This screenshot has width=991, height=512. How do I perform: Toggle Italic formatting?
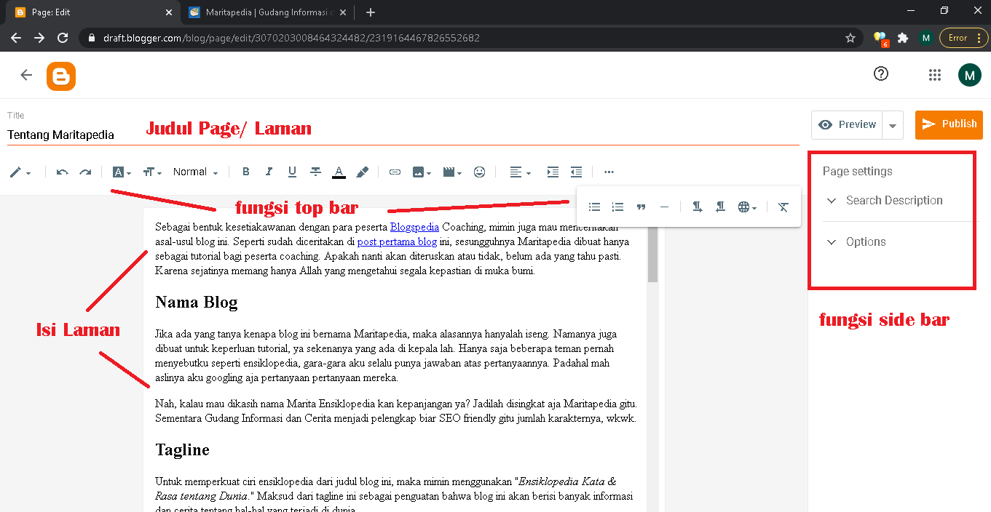(x=269, y=172)
